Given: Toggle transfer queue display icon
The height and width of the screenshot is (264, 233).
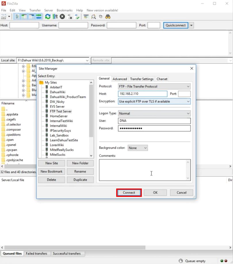Looking at the screenshot, I should [39, 17].
